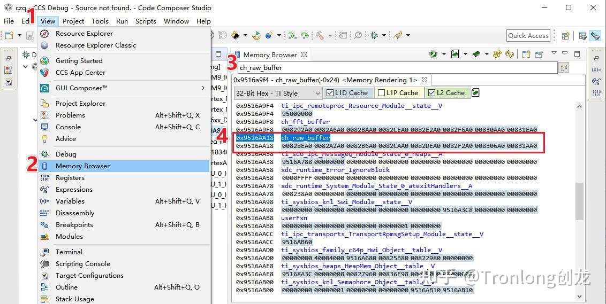Uncheck the L2 Cache checkbox

coord(431,93)
